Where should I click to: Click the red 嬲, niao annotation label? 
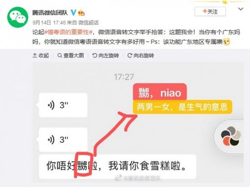[160, 93]
